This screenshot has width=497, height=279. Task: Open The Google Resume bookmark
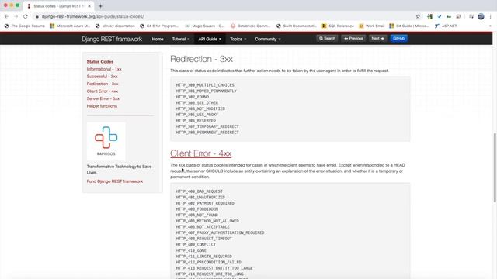click(25, 26)
